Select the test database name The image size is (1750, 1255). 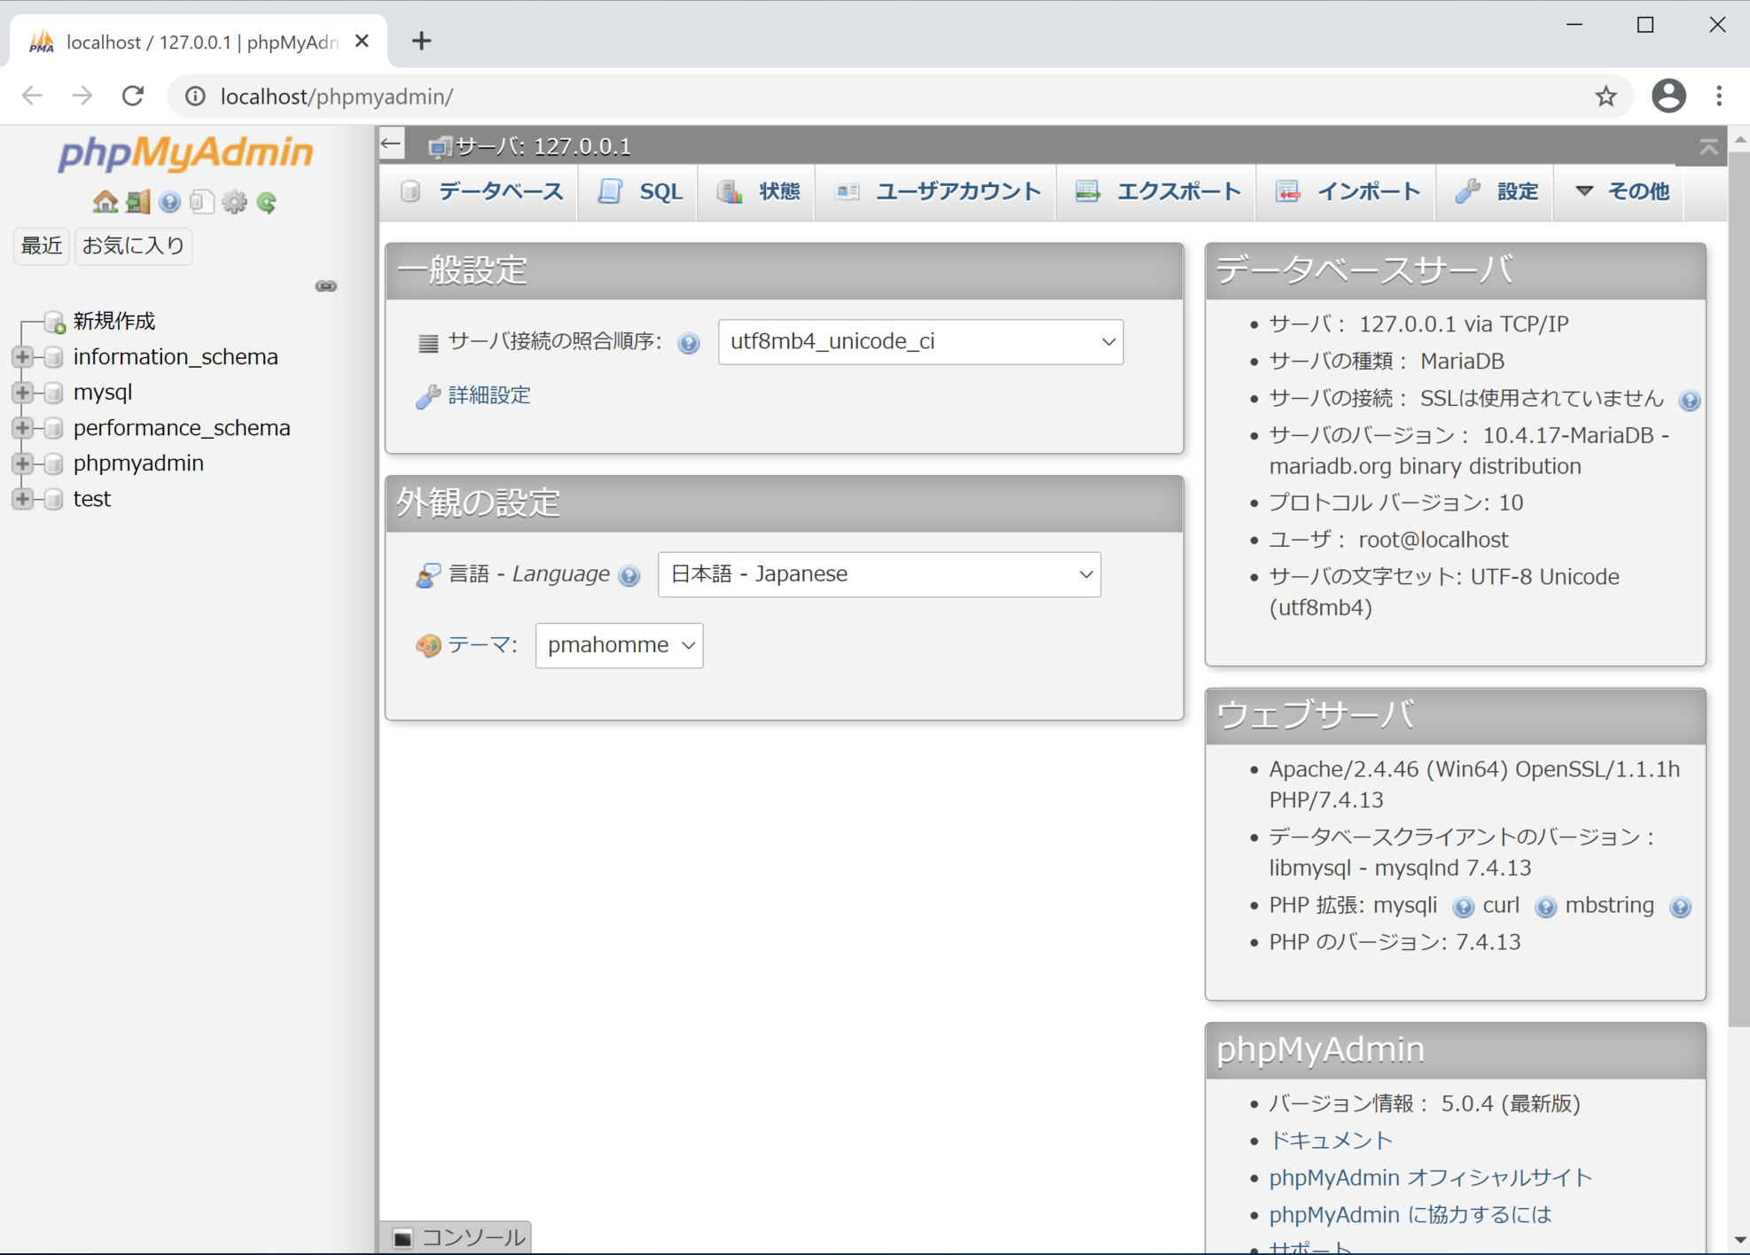point(92,499)
